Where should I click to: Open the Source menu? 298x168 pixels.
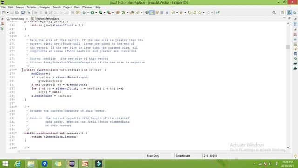[20, 7]
